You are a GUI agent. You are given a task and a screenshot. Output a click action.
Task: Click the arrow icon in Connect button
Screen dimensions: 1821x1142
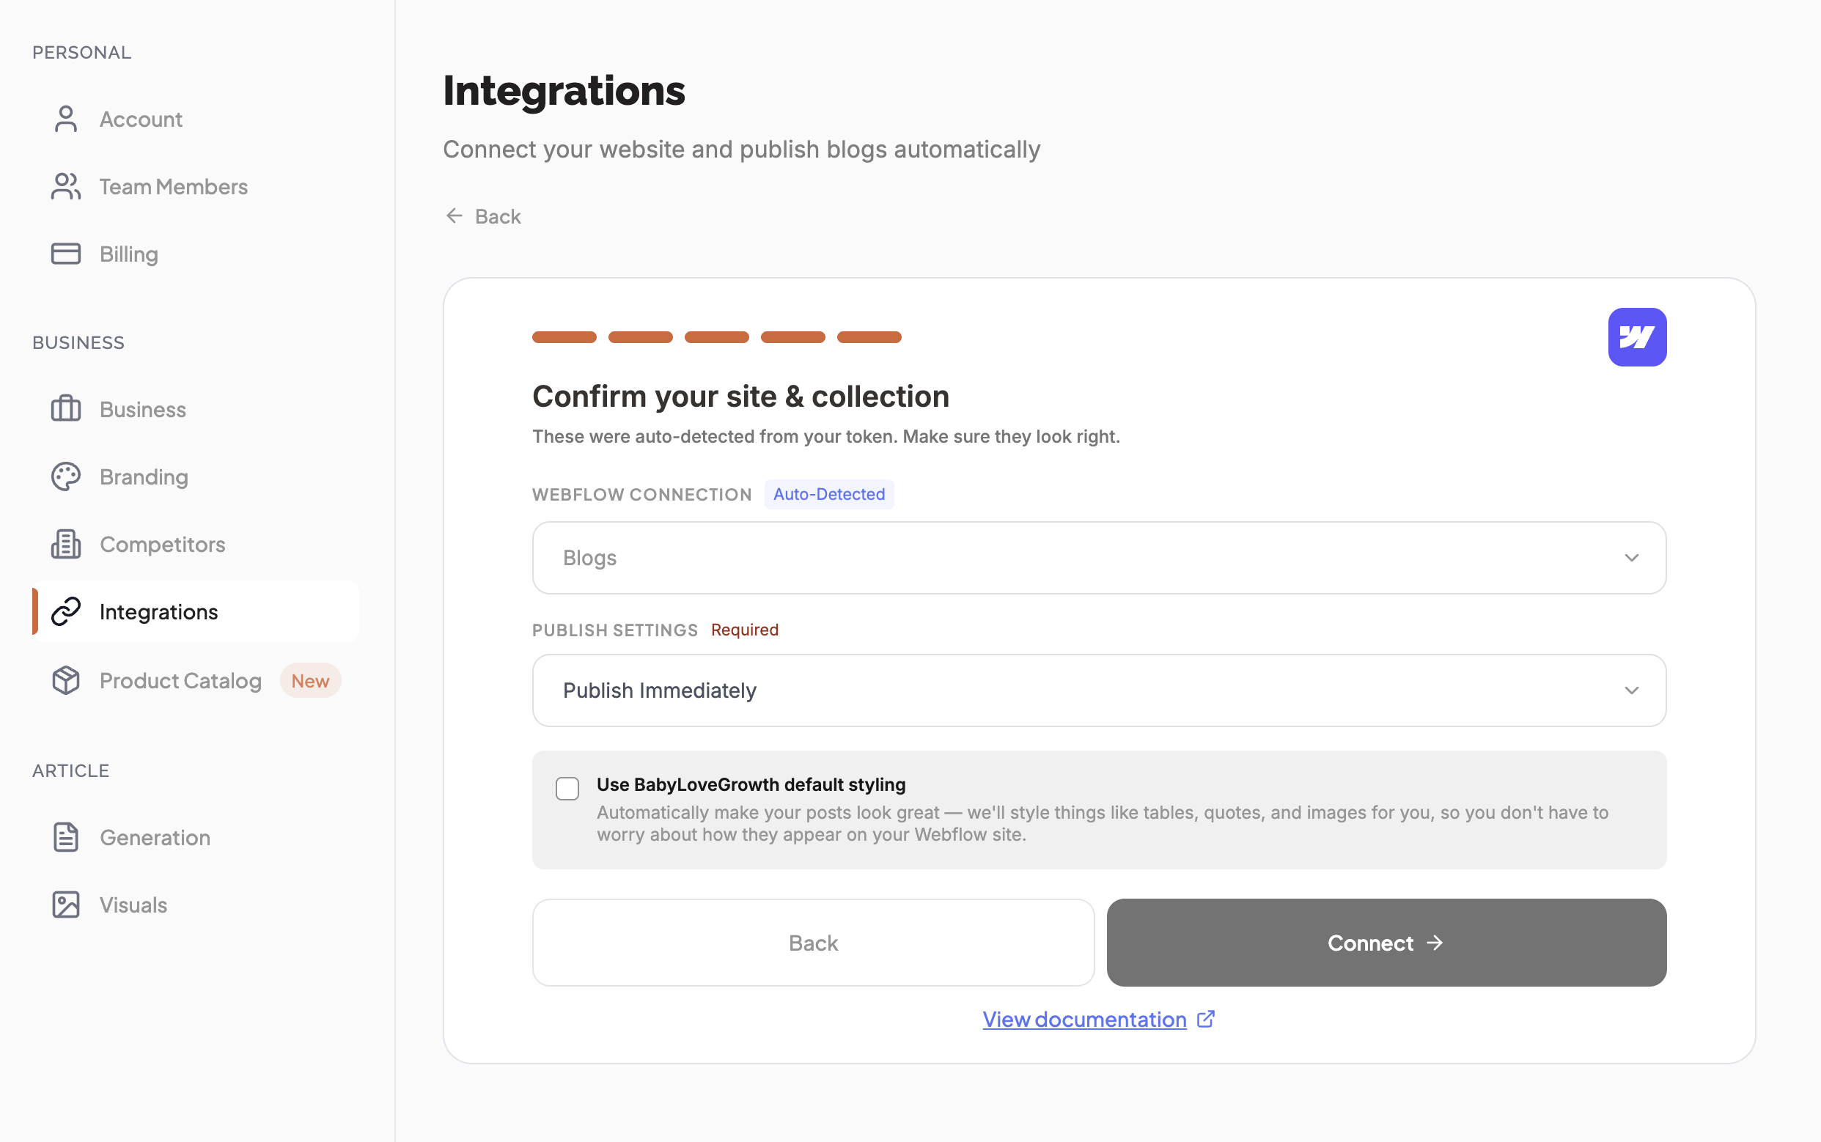click(1434, 943)
